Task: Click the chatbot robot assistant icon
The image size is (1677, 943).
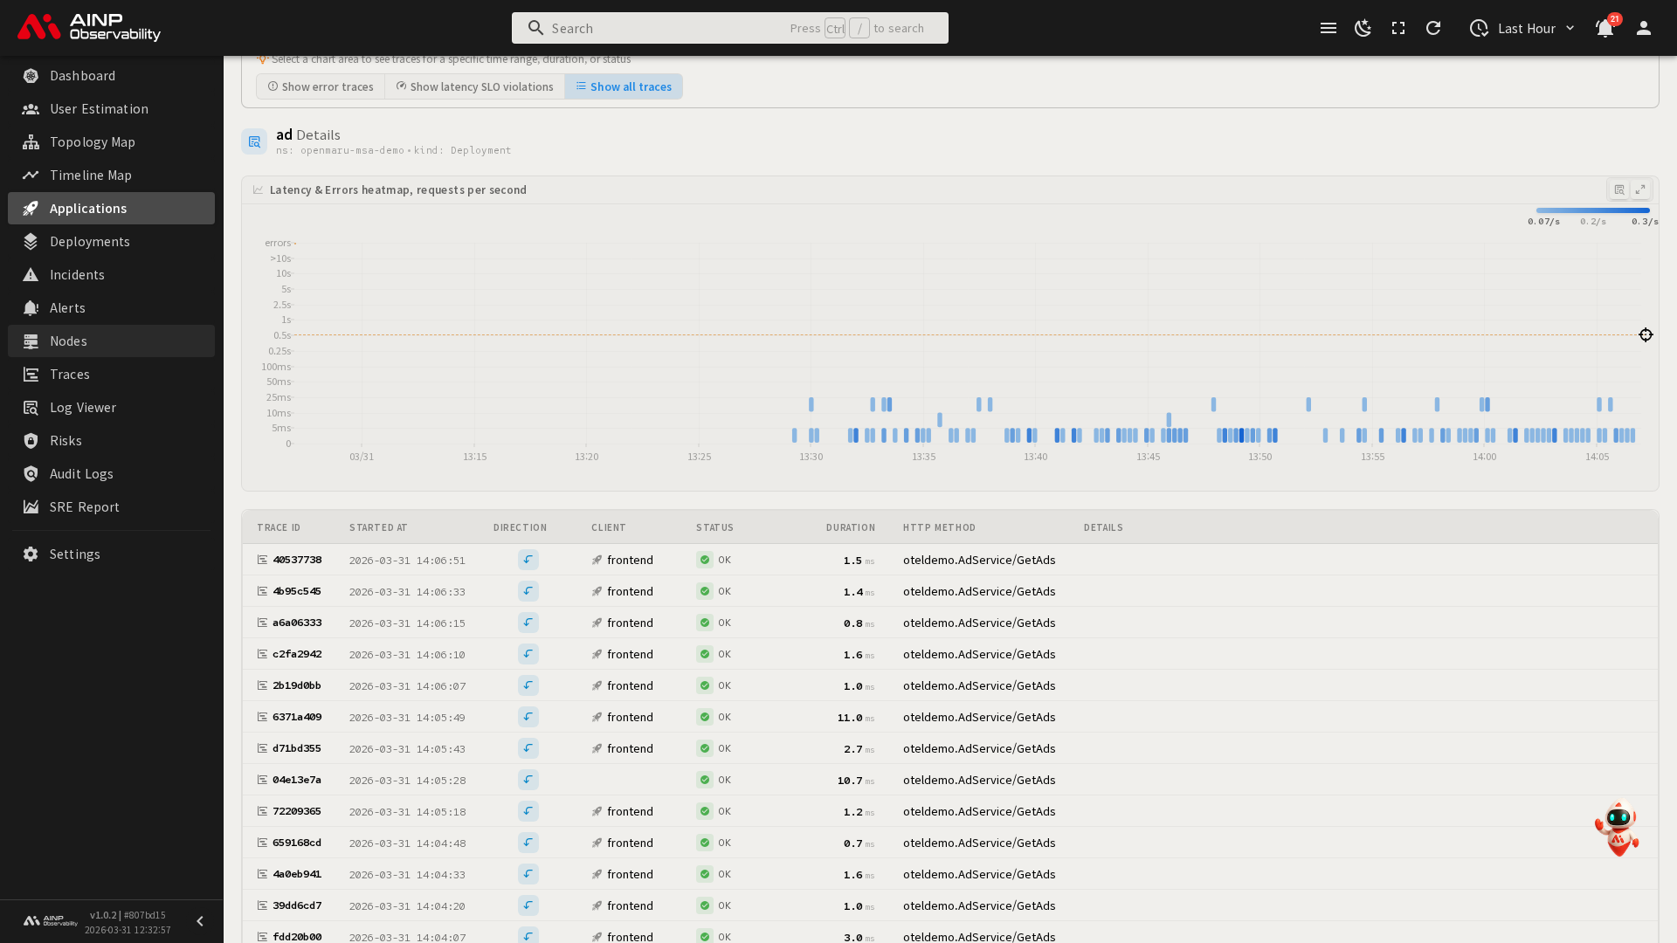Action: click(x=1617, y=828)
